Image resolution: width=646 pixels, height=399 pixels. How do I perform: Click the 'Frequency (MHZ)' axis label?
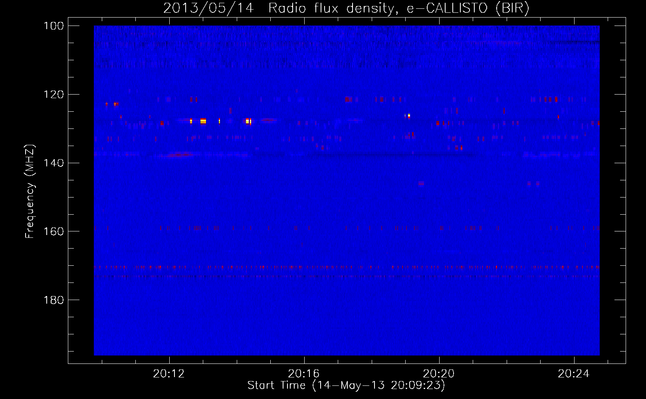[30, 191]
